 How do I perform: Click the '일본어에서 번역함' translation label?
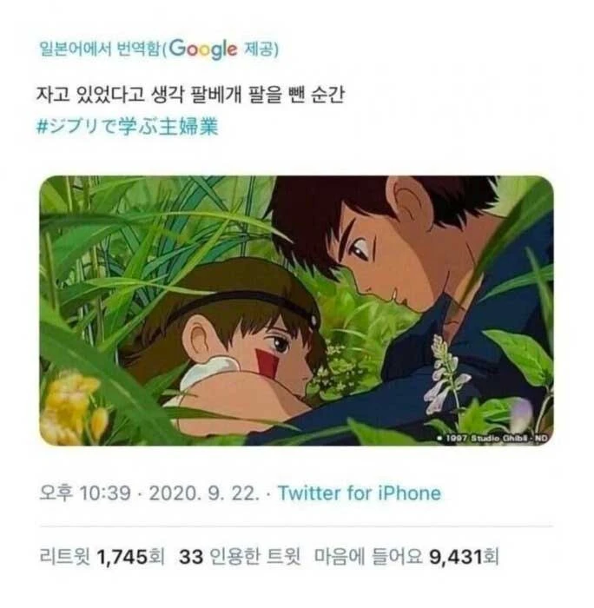(99, 49)
